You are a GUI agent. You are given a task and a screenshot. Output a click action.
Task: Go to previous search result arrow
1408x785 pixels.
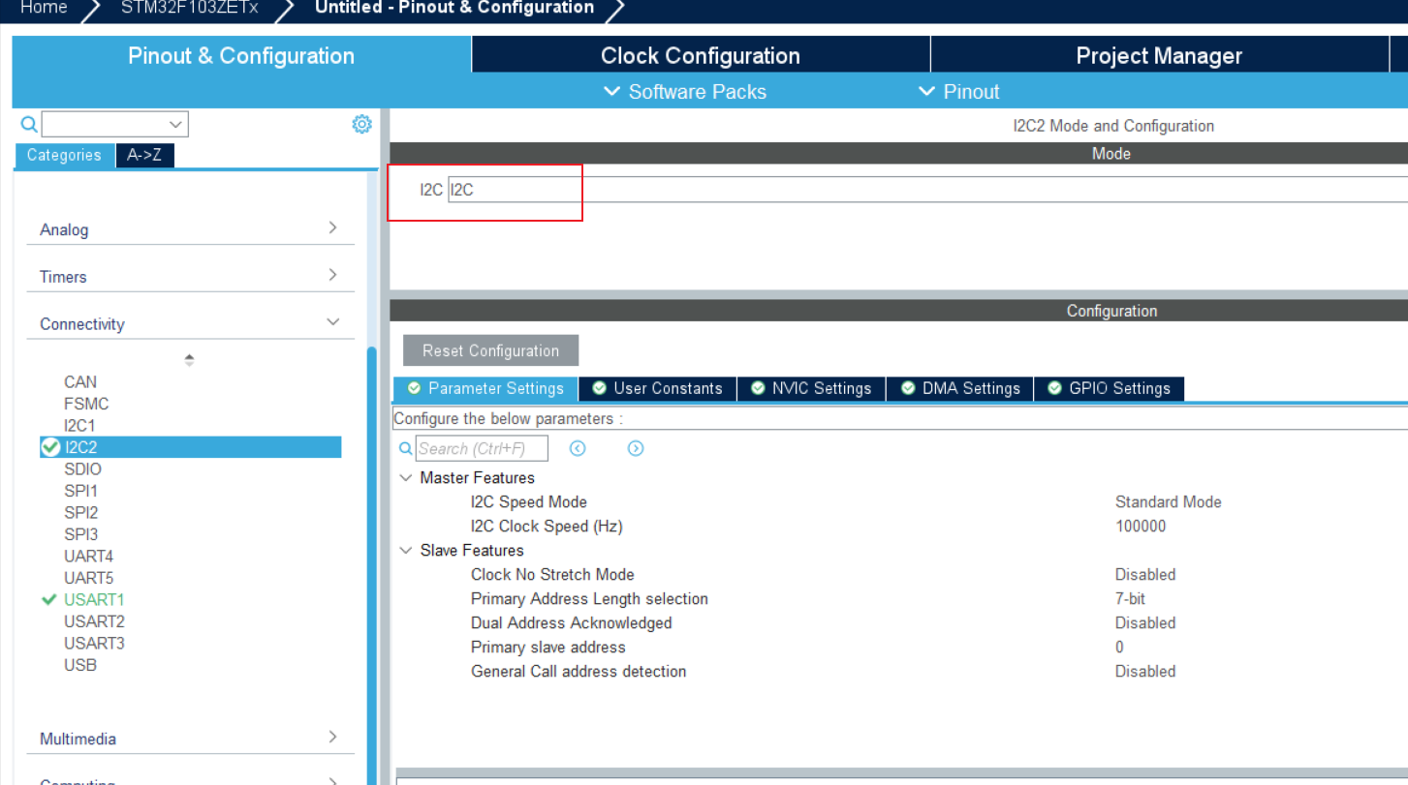click(578, 448)
